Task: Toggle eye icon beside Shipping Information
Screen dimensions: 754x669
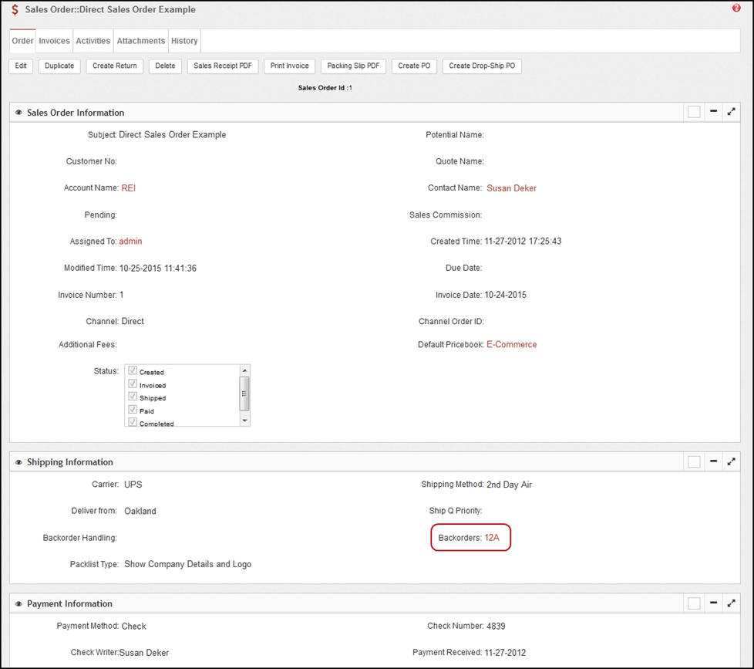Action: [x=19, y=462]
